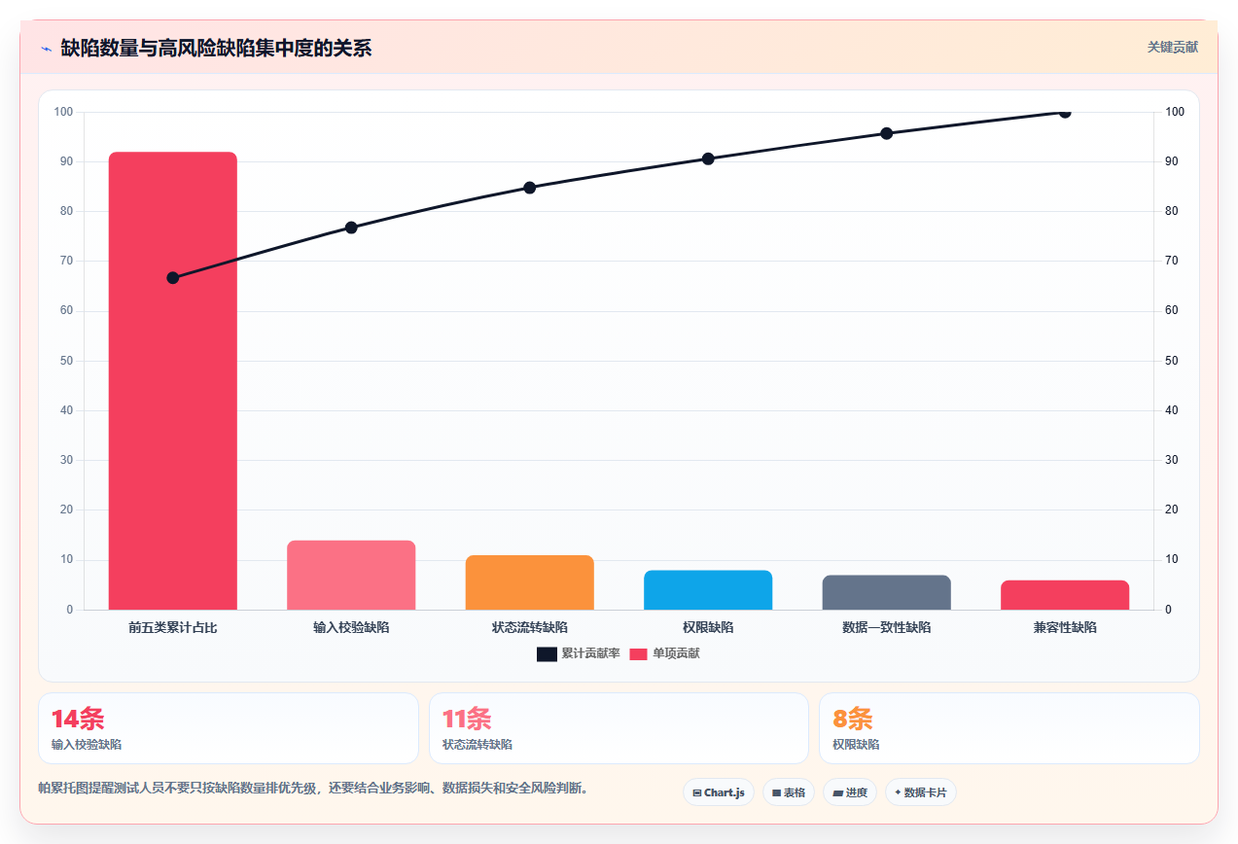Click the Chart.js tag chip
Image resolution: width=1238 pixels, height=844 pixels.
[719, 792]
